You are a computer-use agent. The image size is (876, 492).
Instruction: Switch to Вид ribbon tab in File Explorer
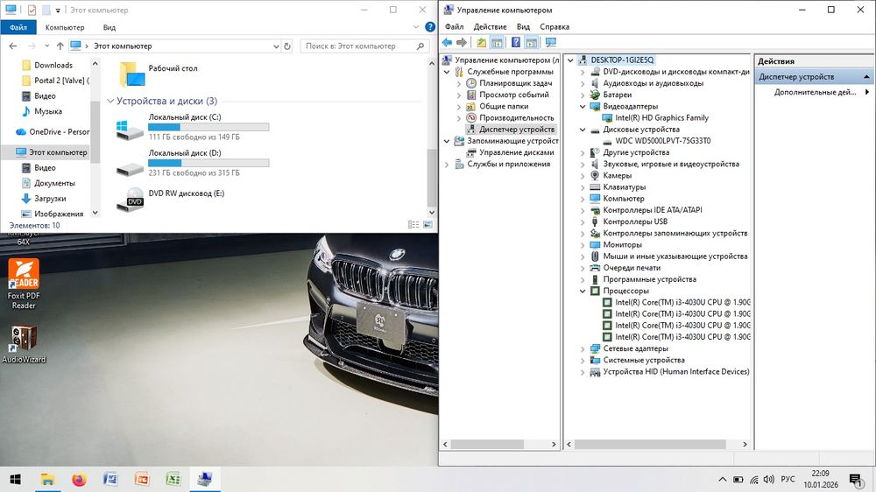109,27
